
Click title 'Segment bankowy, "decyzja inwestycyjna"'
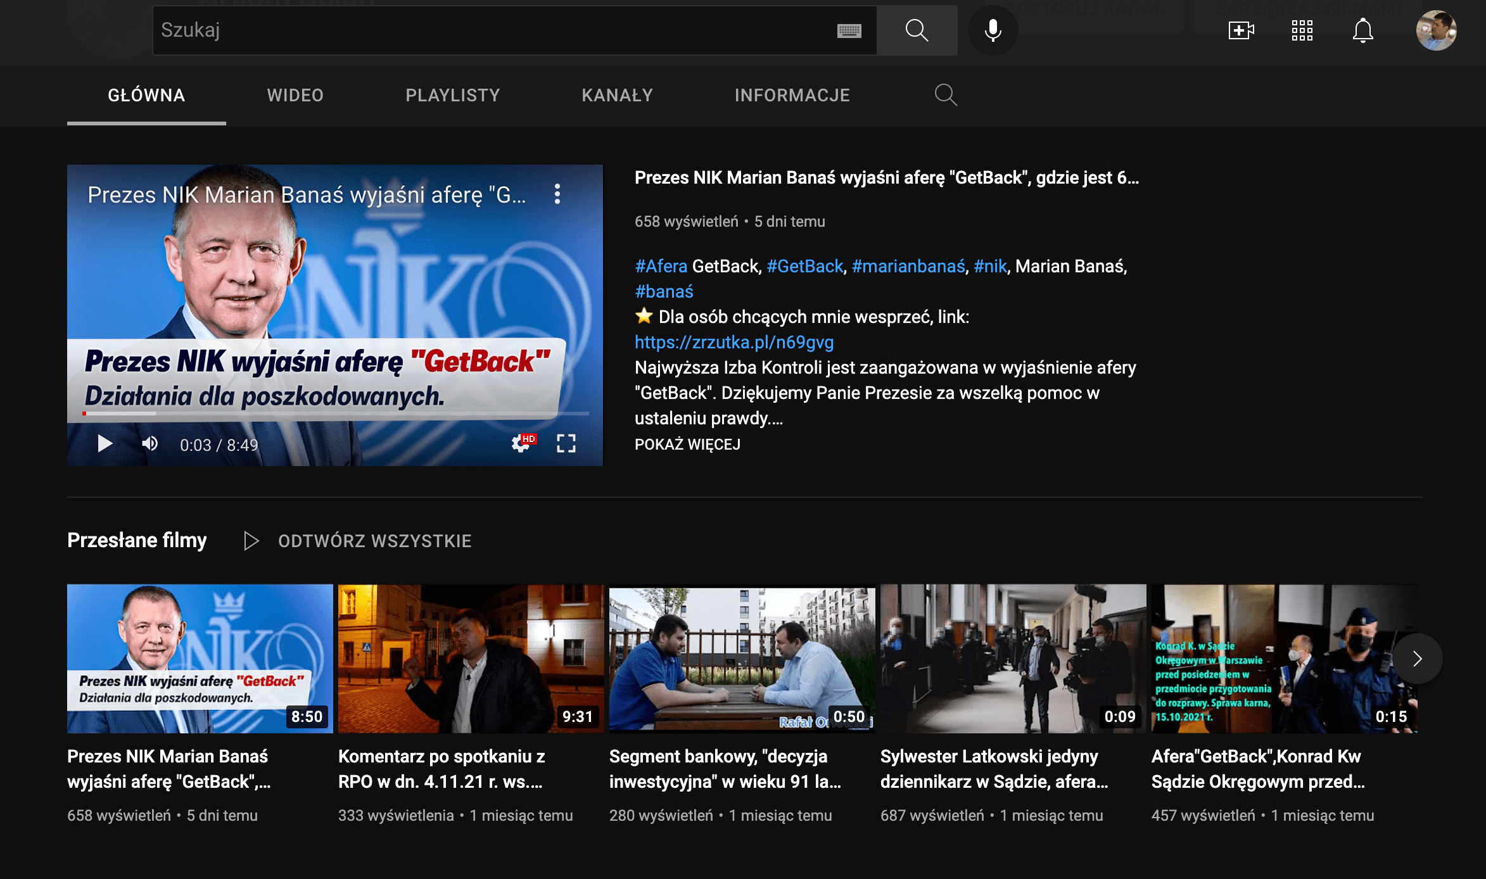coord(725,769)
